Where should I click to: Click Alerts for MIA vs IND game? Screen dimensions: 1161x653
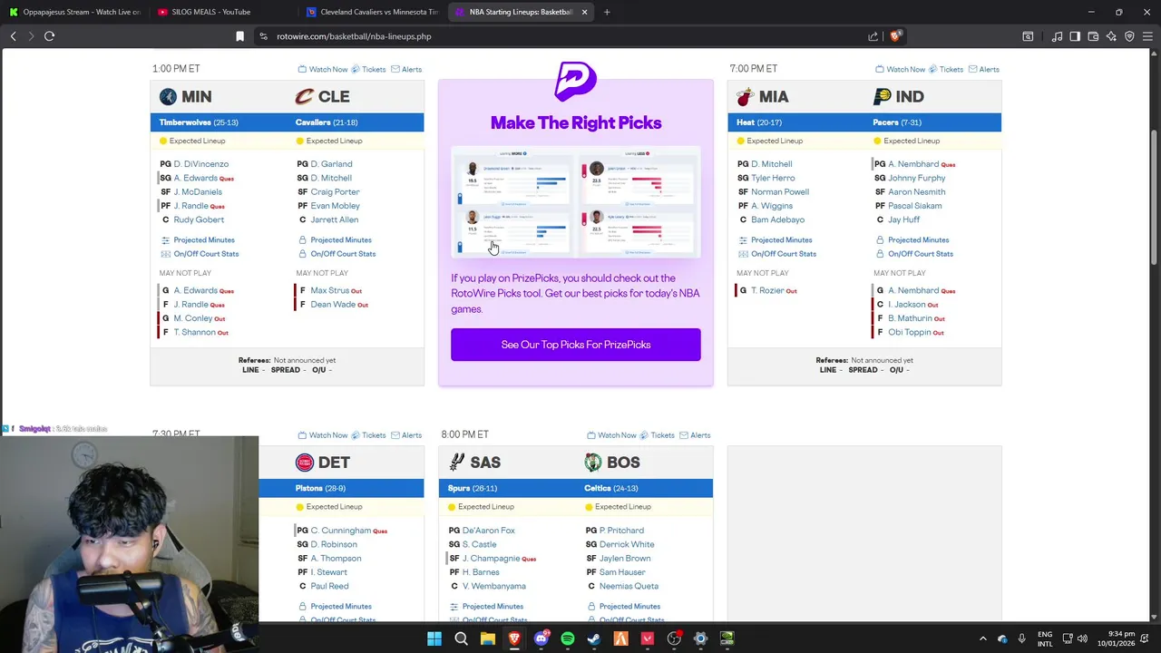tap(984, 69)
